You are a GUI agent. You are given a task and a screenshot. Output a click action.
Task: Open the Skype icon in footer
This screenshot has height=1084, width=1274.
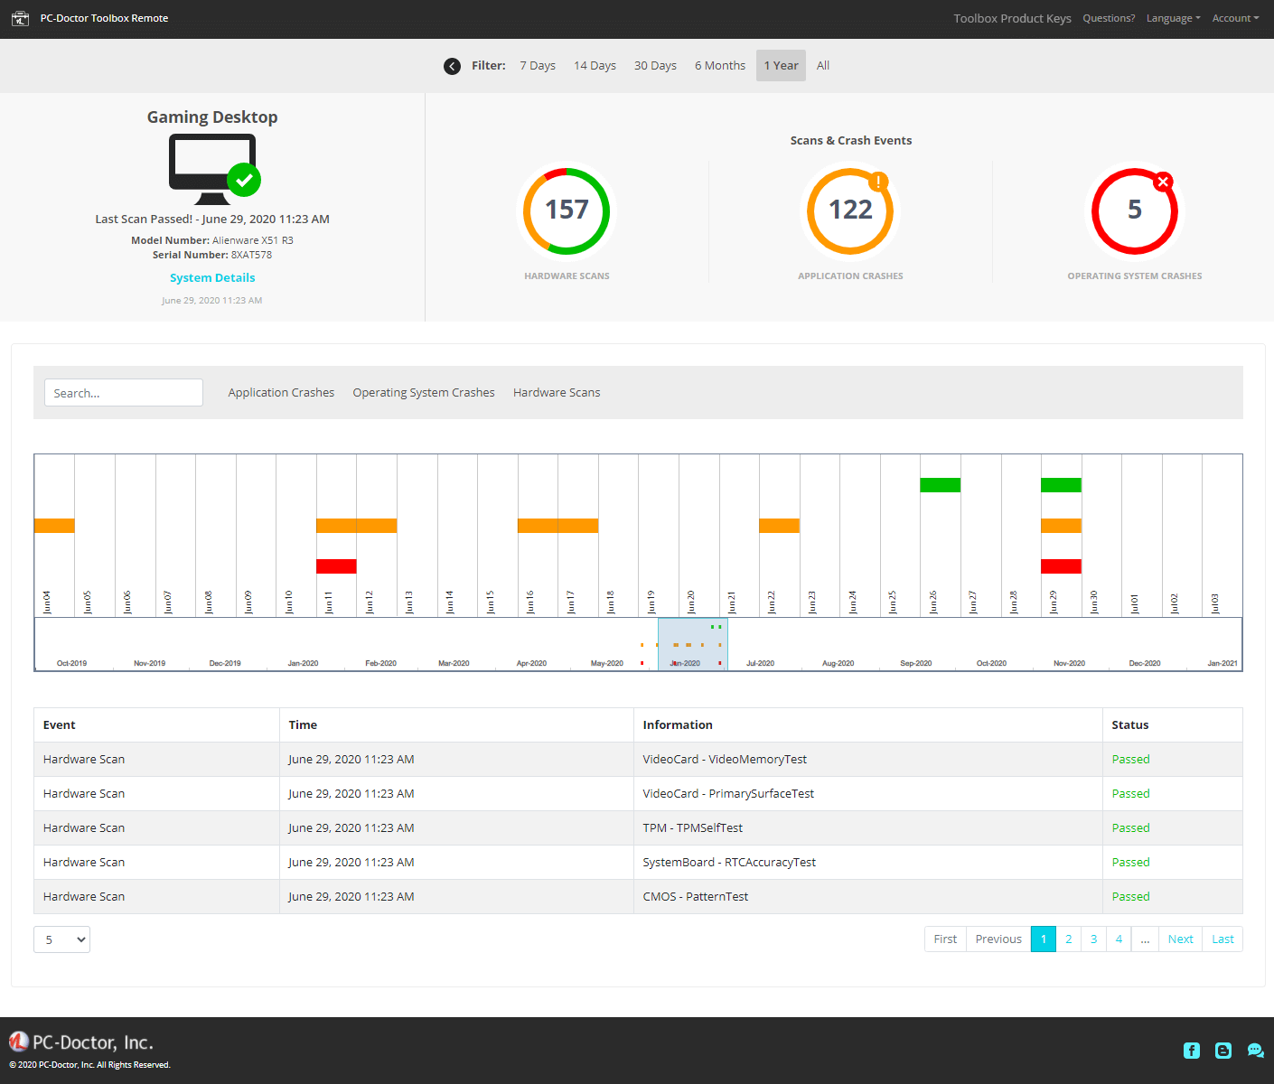[x=1222, y=1051]
